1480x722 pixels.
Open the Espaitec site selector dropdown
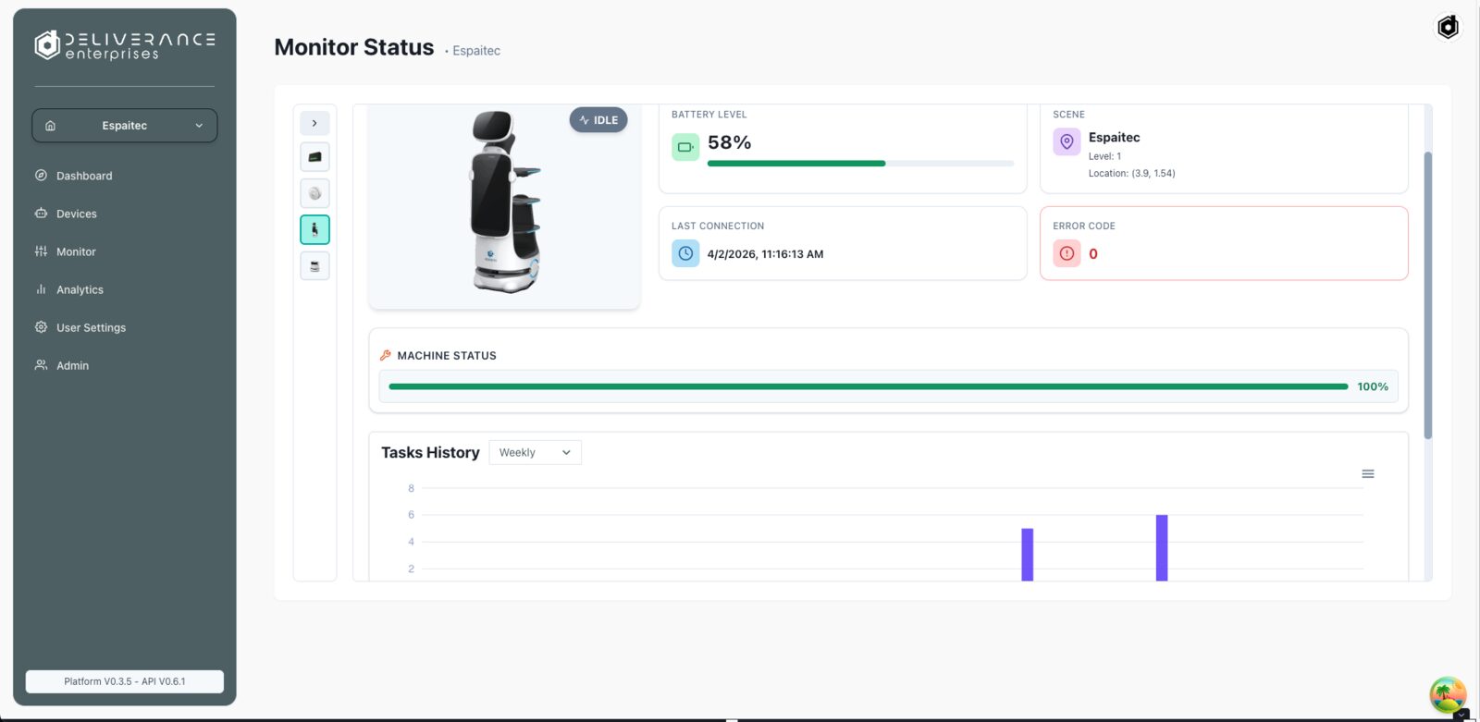pos(125,126)
